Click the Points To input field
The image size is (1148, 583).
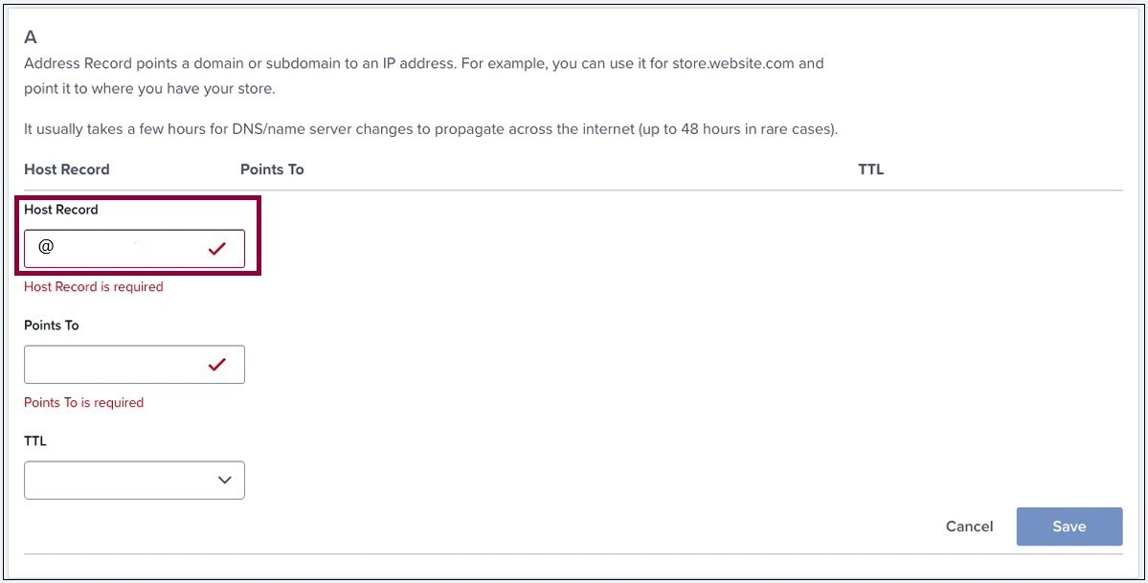click(x=135, y=365)
